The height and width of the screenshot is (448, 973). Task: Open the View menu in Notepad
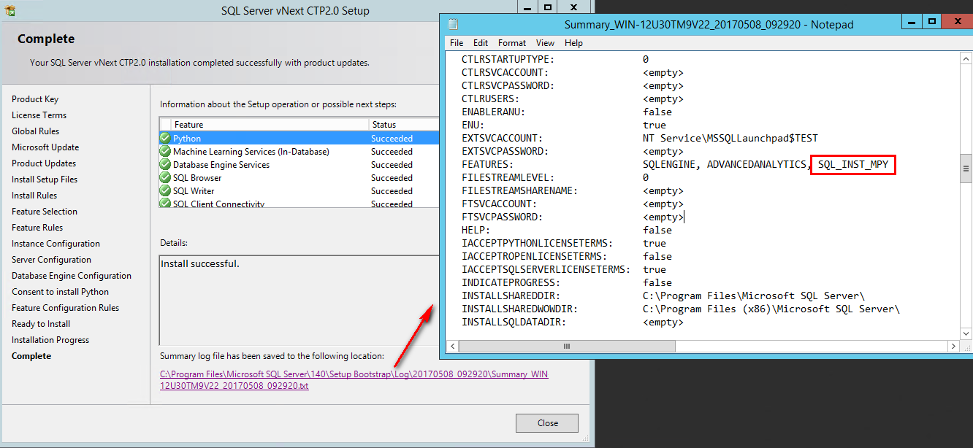coord(545,43)
